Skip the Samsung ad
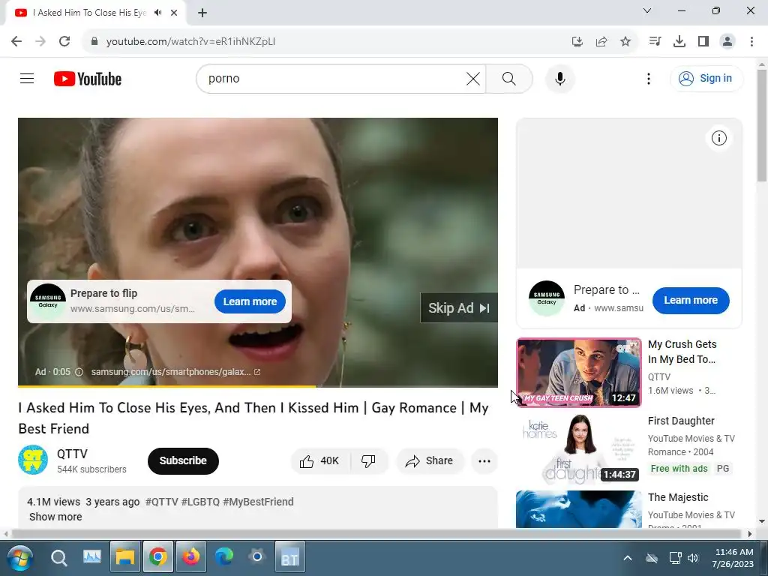The height and width of the screenshot is (576, 768). tap(459, 307)
